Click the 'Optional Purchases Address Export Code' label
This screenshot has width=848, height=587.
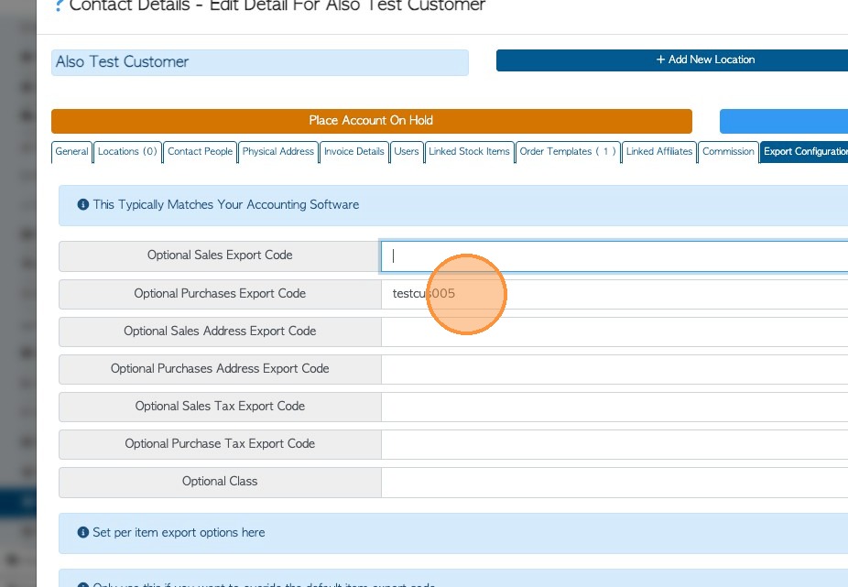[x=220, y=368]
